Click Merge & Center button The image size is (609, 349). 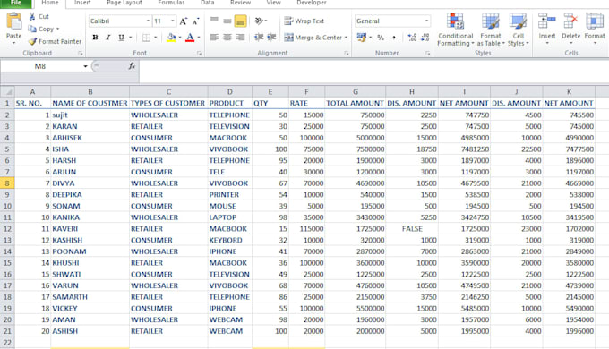point(313,38)
